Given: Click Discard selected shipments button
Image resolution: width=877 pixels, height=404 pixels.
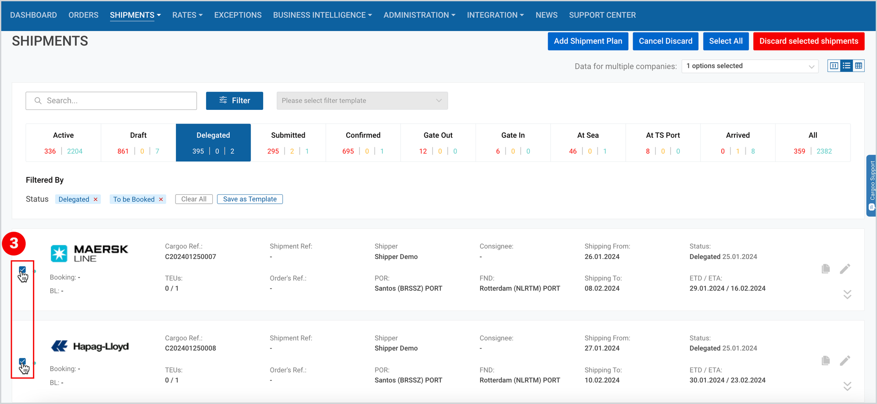Looking at the screenshot, I should [808, 41].
